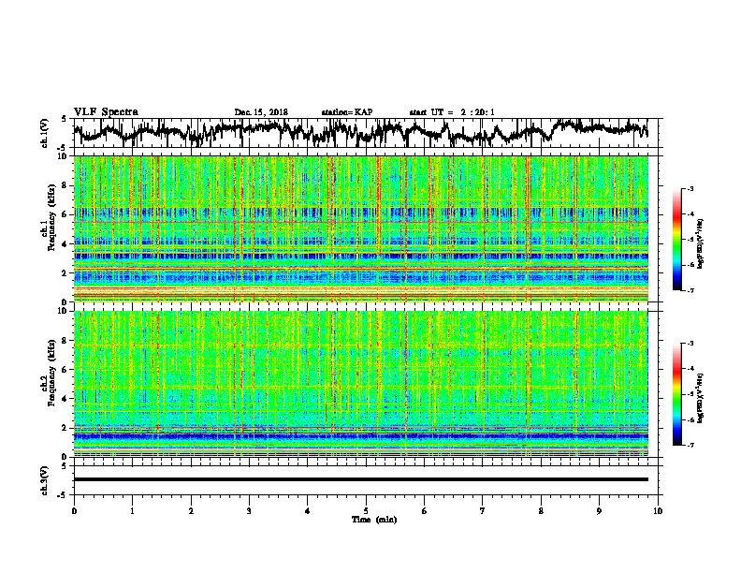
Task: Click the "ch.3(V)" axis label
Action: point(45,480)
